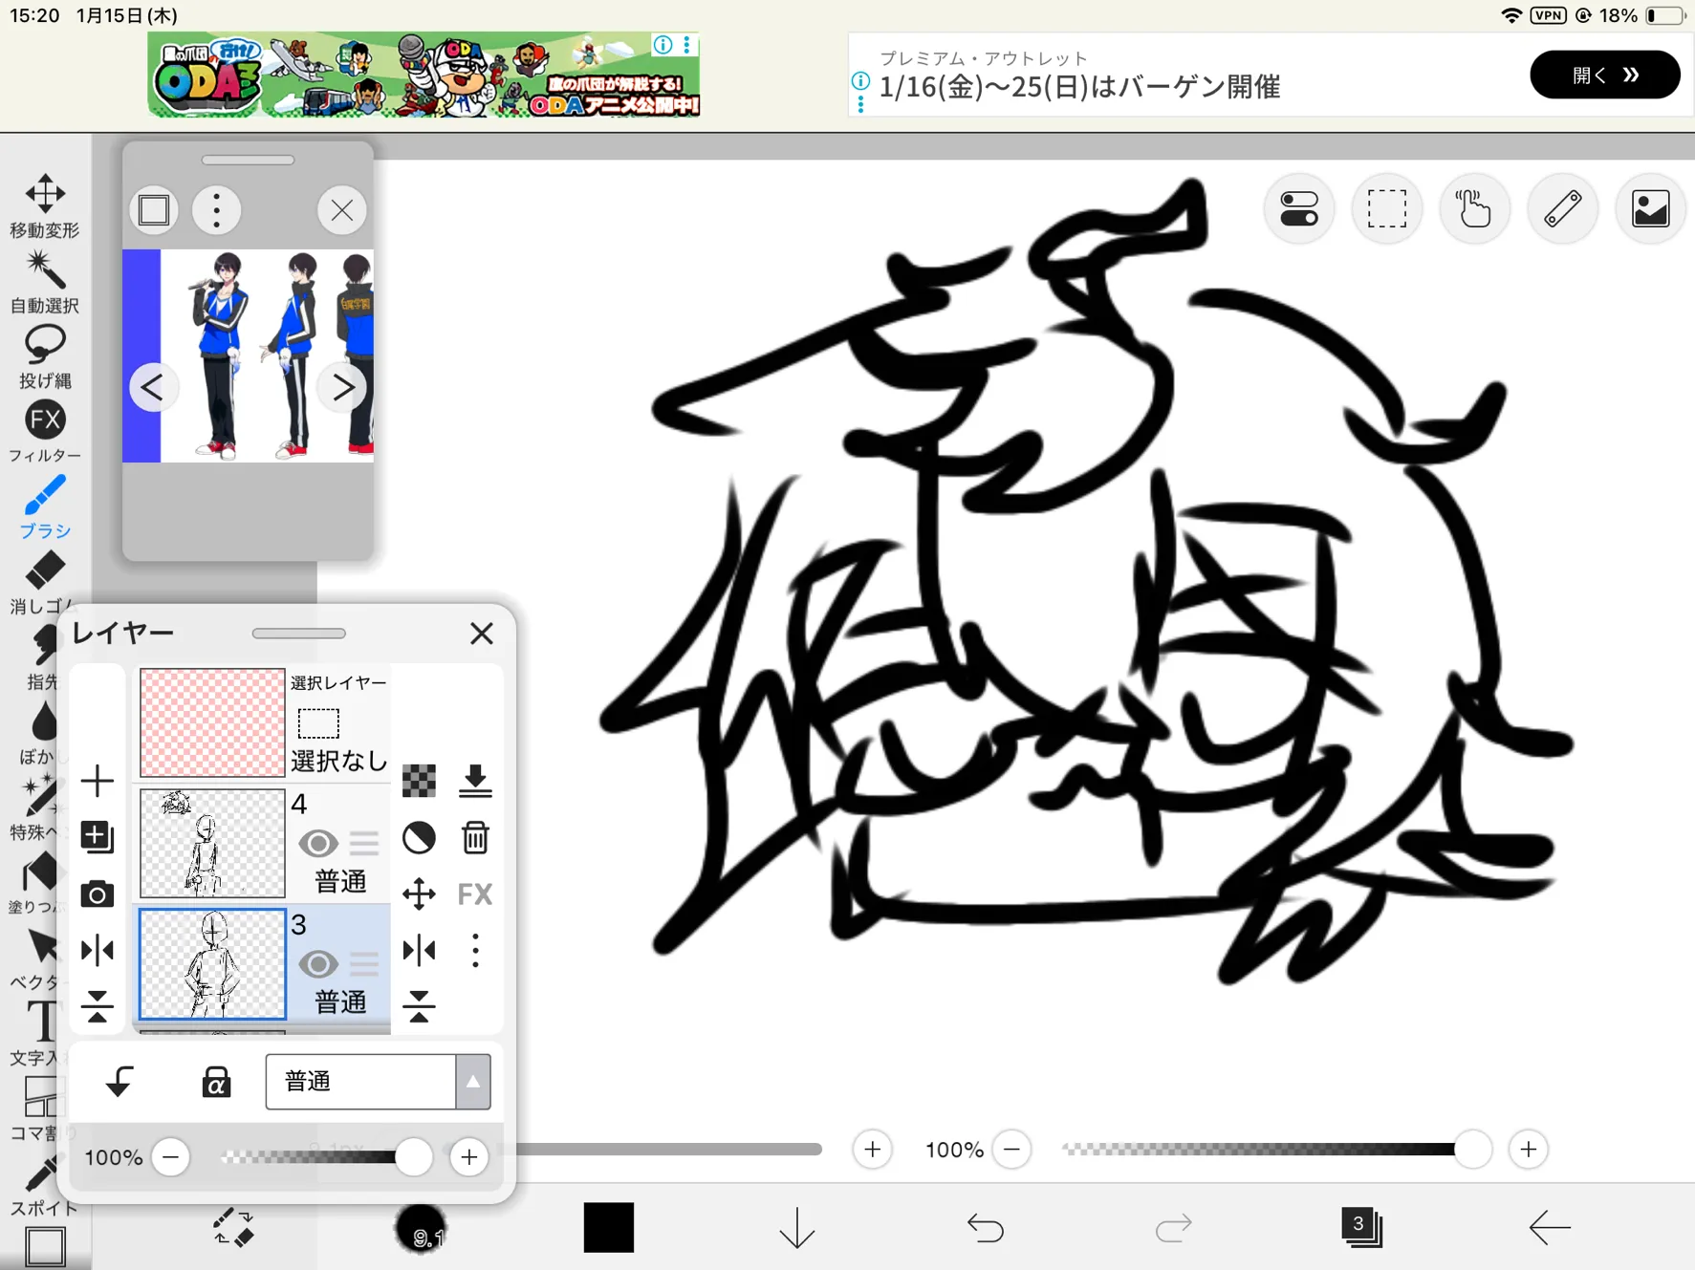Viewport: 1695px width, 1270px height.
Task: Tap the back arrow in bottom bar
Action: pyautogui.click(x=1550, y=1227)
